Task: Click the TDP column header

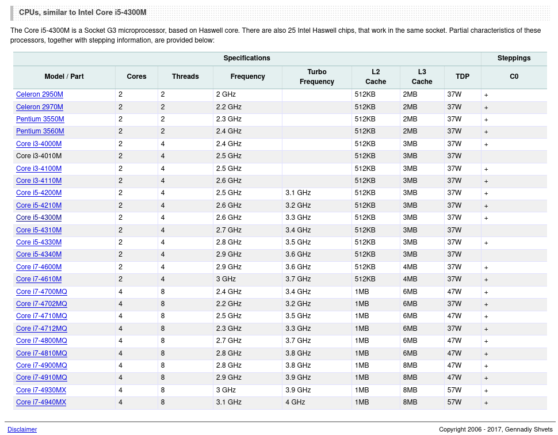Action: point(463,77)
